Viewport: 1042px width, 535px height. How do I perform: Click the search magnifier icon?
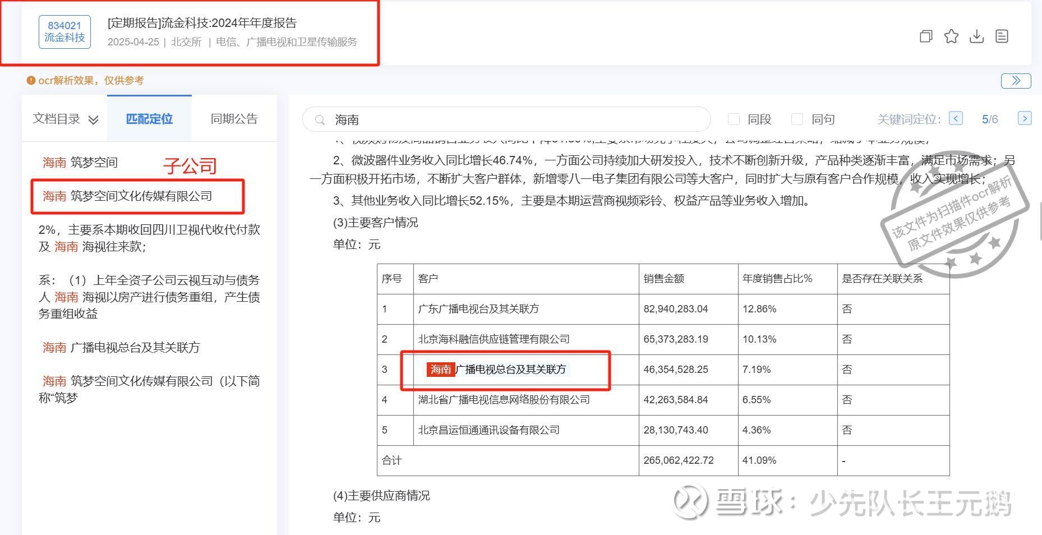click(320, 119)
